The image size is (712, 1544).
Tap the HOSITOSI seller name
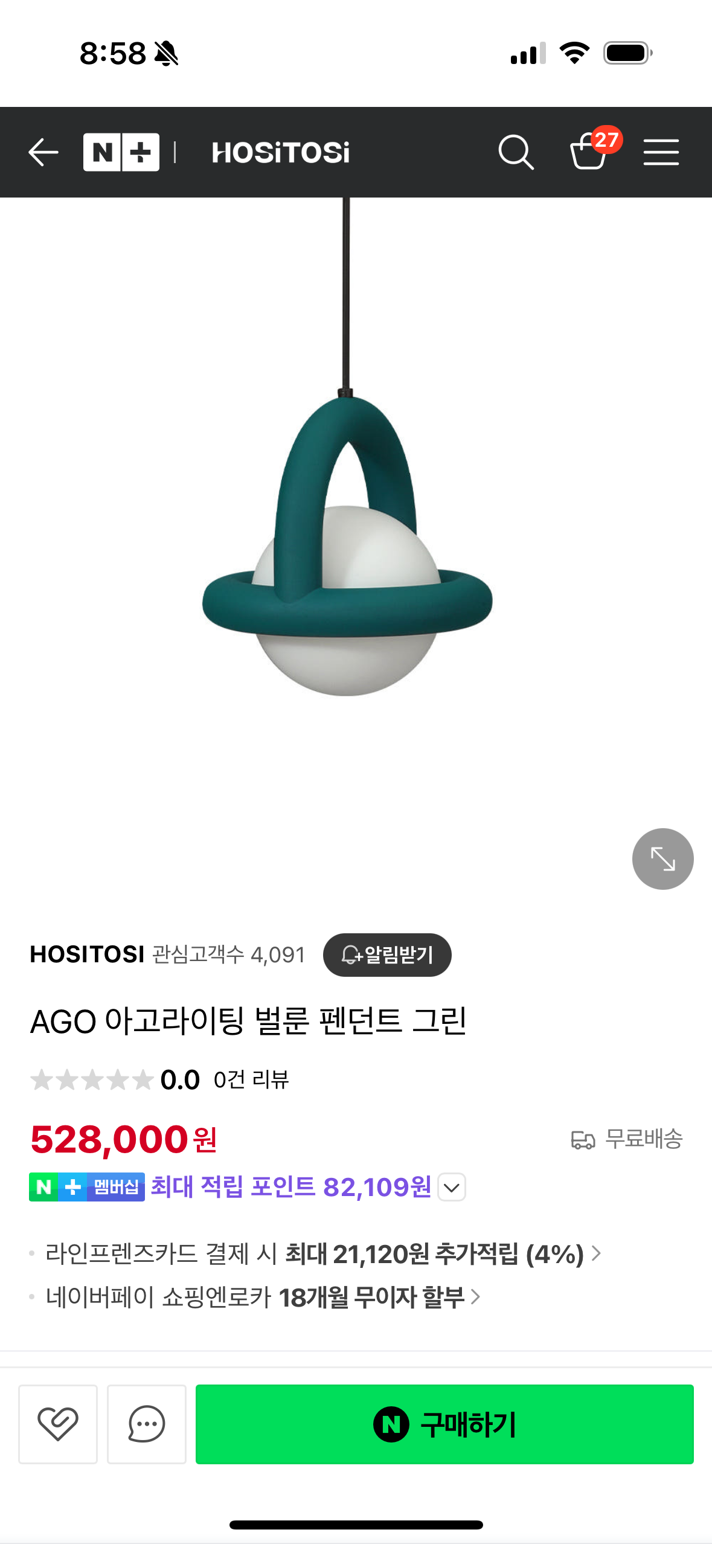[x=87, y=954]
